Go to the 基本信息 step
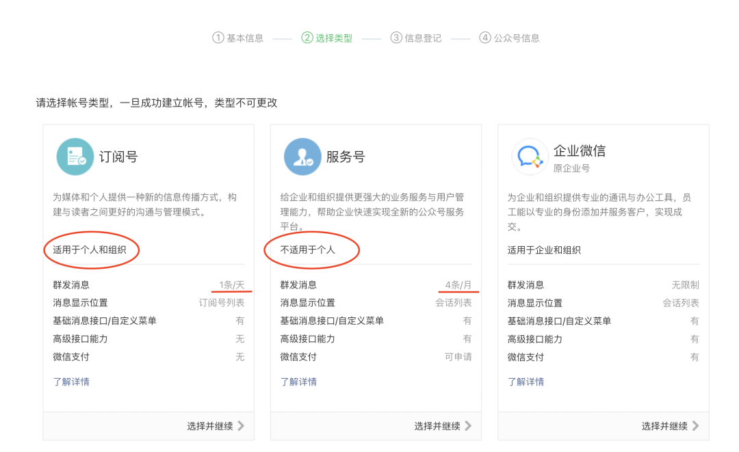 coord(245,38)
